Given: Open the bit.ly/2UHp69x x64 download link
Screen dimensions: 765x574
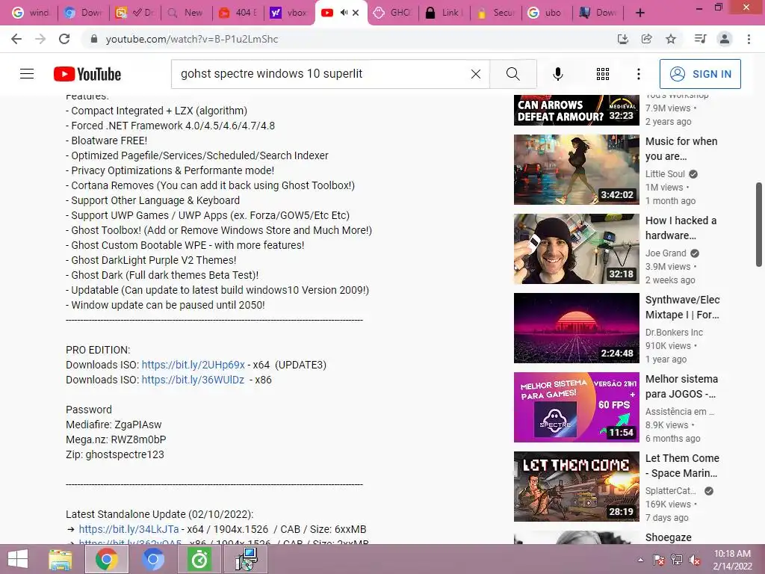Looking at the screenshot, I should (x=193, y=365).
